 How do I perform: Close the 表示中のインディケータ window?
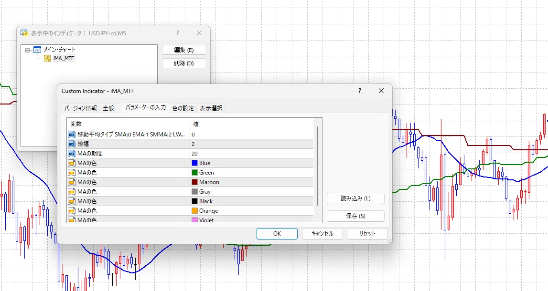(199, 33)
